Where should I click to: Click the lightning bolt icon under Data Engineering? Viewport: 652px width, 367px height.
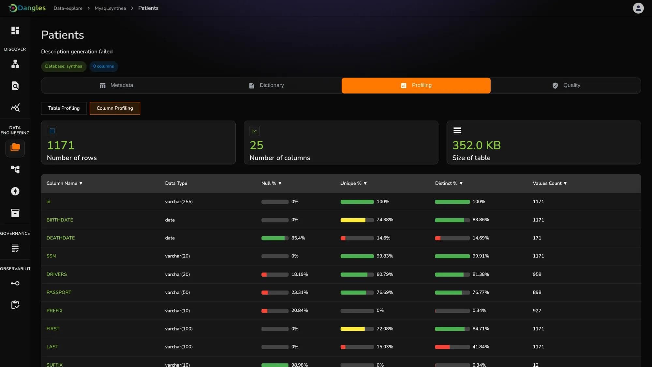[15, 191]
